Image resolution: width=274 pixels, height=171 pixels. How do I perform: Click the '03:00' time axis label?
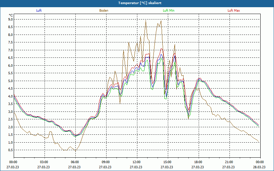pyautogui.click(x=44, y=162)
